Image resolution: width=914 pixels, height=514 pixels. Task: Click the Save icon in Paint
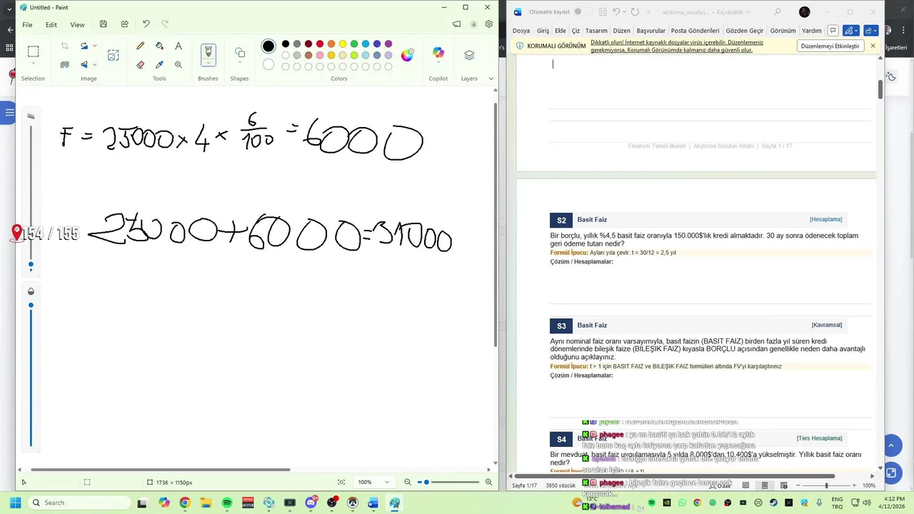pos(103,24)
